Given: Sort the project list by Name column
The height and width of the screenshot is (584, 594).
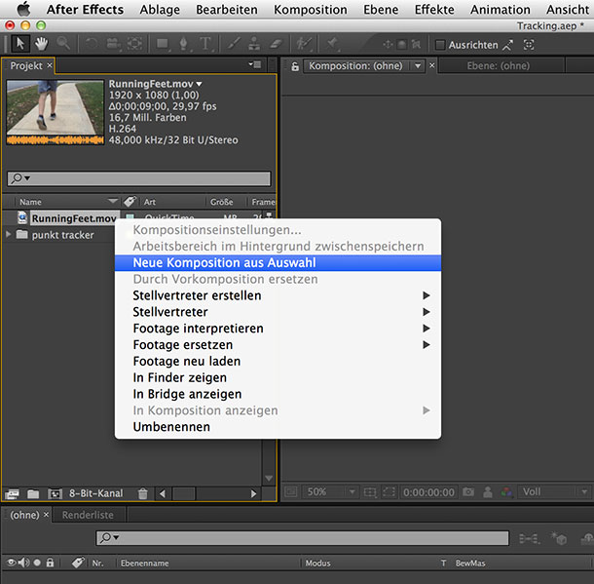Looking at the screenshot, I should point(31,202).
